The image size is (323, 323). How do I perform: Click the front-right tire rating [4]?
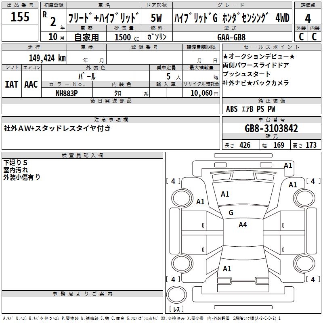313,181
